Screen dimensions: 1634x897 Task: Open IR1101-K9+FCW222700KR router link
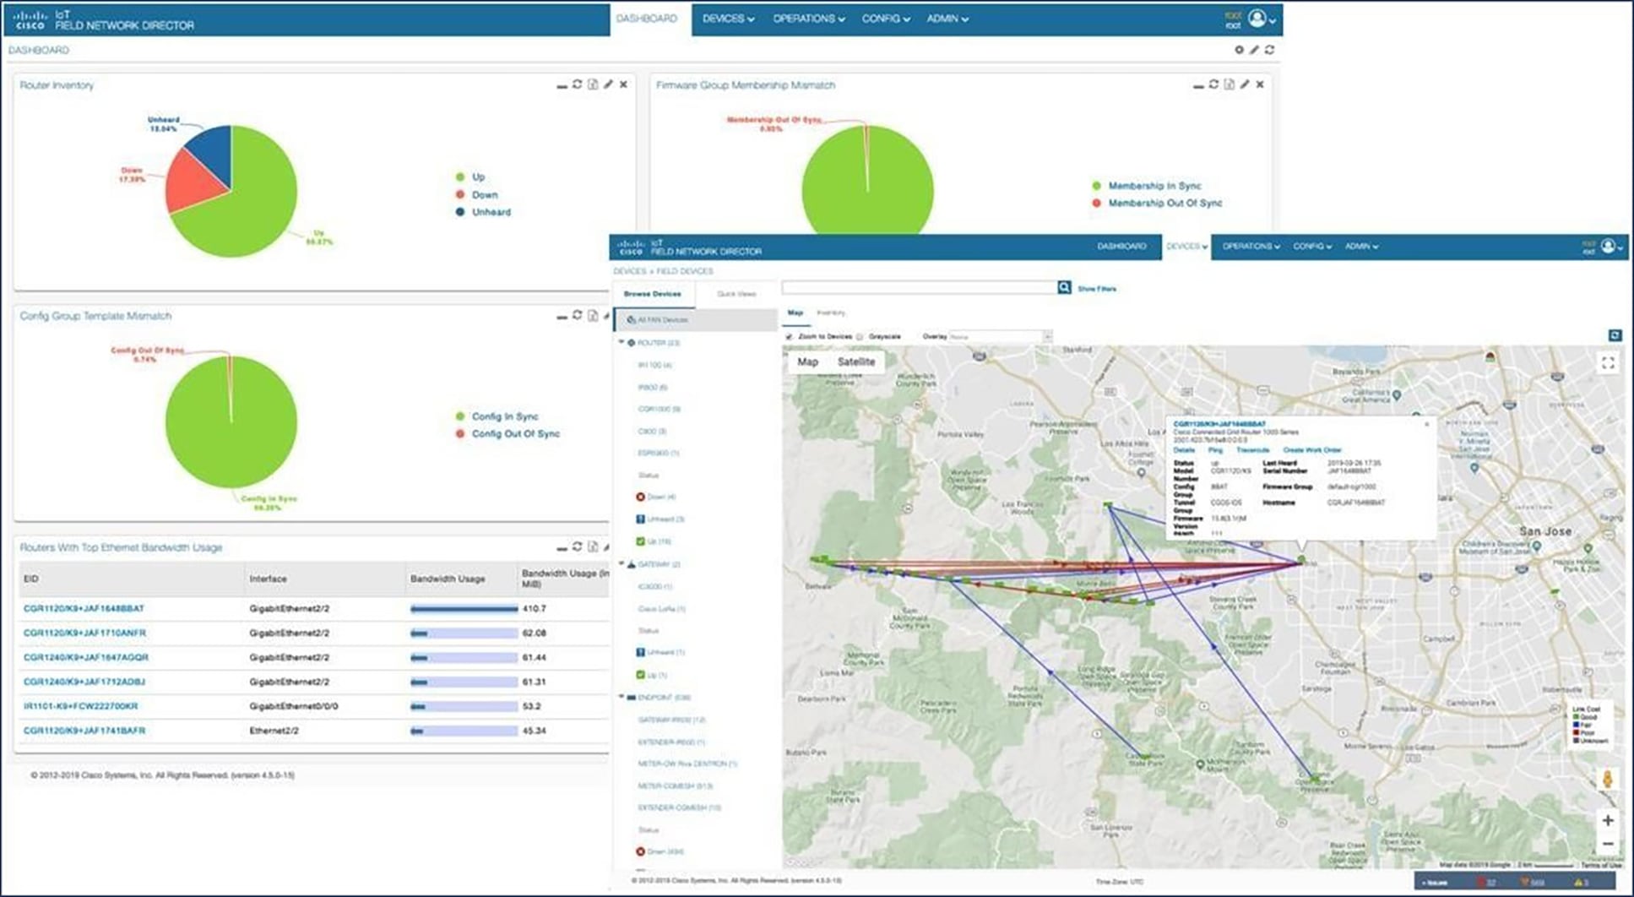tap(80, 706)
